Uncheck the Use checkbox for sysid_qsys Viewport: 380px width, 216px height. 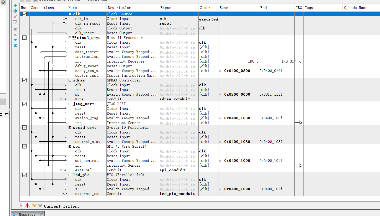point(24,127)
